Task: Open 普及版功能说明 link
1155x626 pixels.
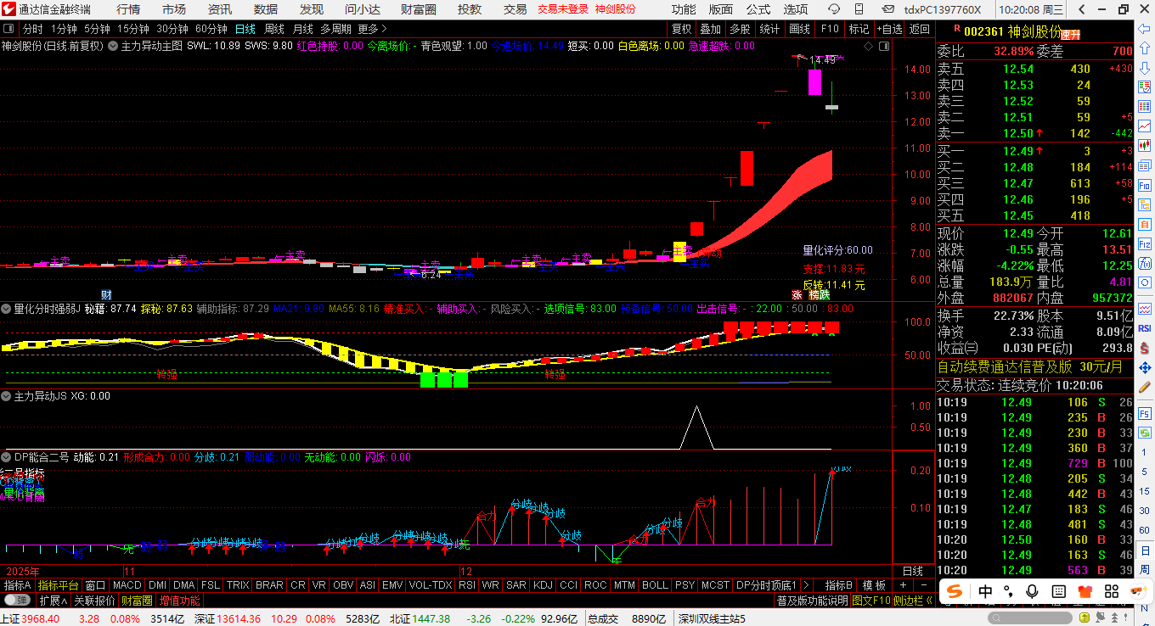Action: point(813,601)
